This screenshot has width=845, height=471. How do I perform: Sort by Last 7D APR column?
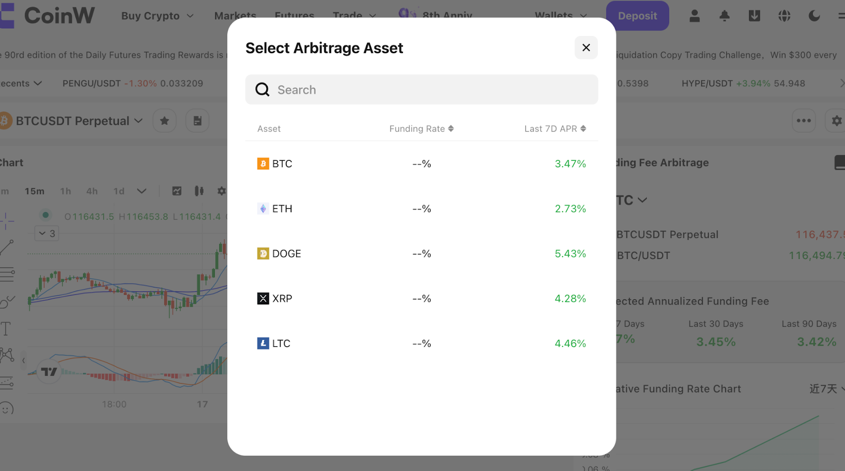[x=555, y=128]
